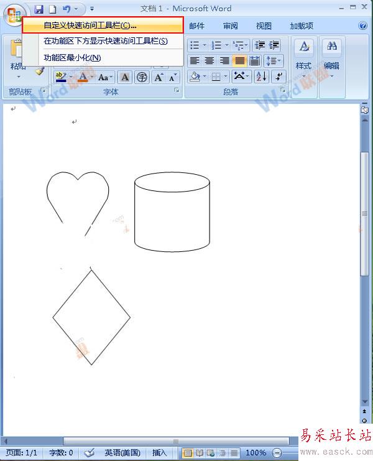
Task: Open the Change Case Aa menu
Action: point(106,77)
